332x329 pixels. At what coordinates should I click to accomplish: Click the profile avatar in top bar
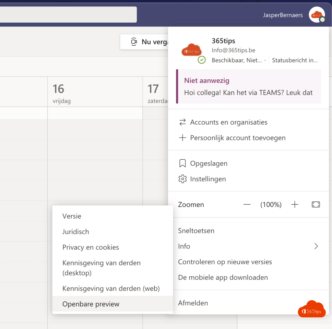click(316, 15)
